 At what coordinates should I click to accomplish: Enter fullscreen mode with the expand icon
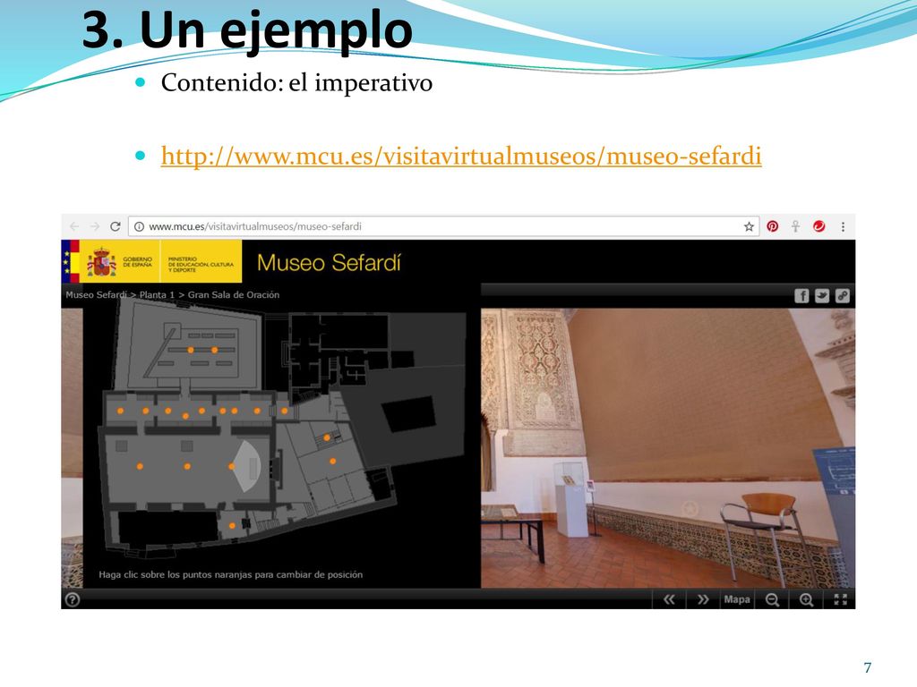coord(840,599)
